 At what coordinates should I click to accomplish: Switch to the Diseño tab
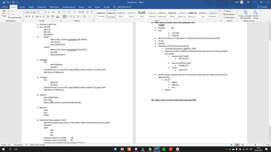coord(31,7)
